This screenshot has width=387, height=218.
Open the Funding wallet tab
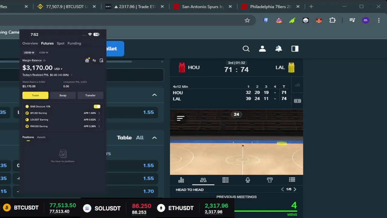74,43
